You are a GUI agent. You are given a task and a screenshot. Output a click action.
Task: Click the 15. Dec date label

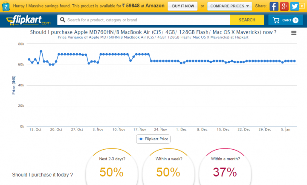[223, 130]
